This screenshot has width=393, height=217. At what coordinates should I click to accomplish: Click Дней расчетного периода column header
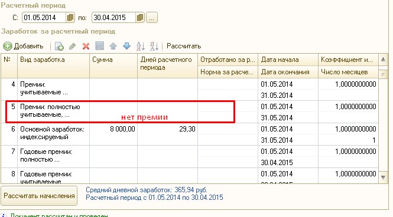[167, 65]
